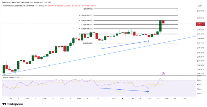Click 0.003550 on the price axis
The width and height of the screenshot is (207, 107).
(x=201, y=65)
